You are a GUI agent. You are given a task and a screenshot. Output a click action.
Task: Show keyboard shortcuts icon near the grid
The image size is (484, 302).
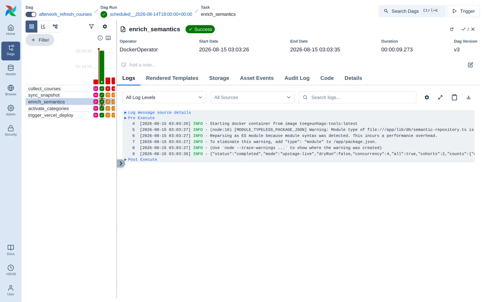(108, 38)
